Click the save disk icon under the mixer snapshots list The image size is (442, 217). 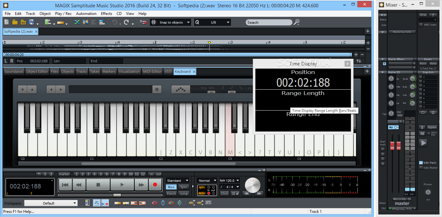(x=433, y=112)
